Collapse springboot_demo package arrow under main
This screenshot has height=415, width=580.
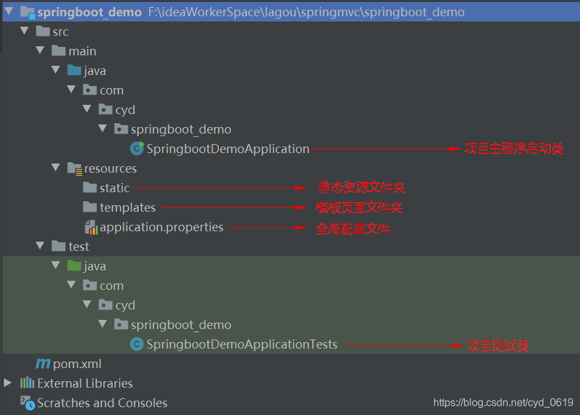(x=103, y=129)
